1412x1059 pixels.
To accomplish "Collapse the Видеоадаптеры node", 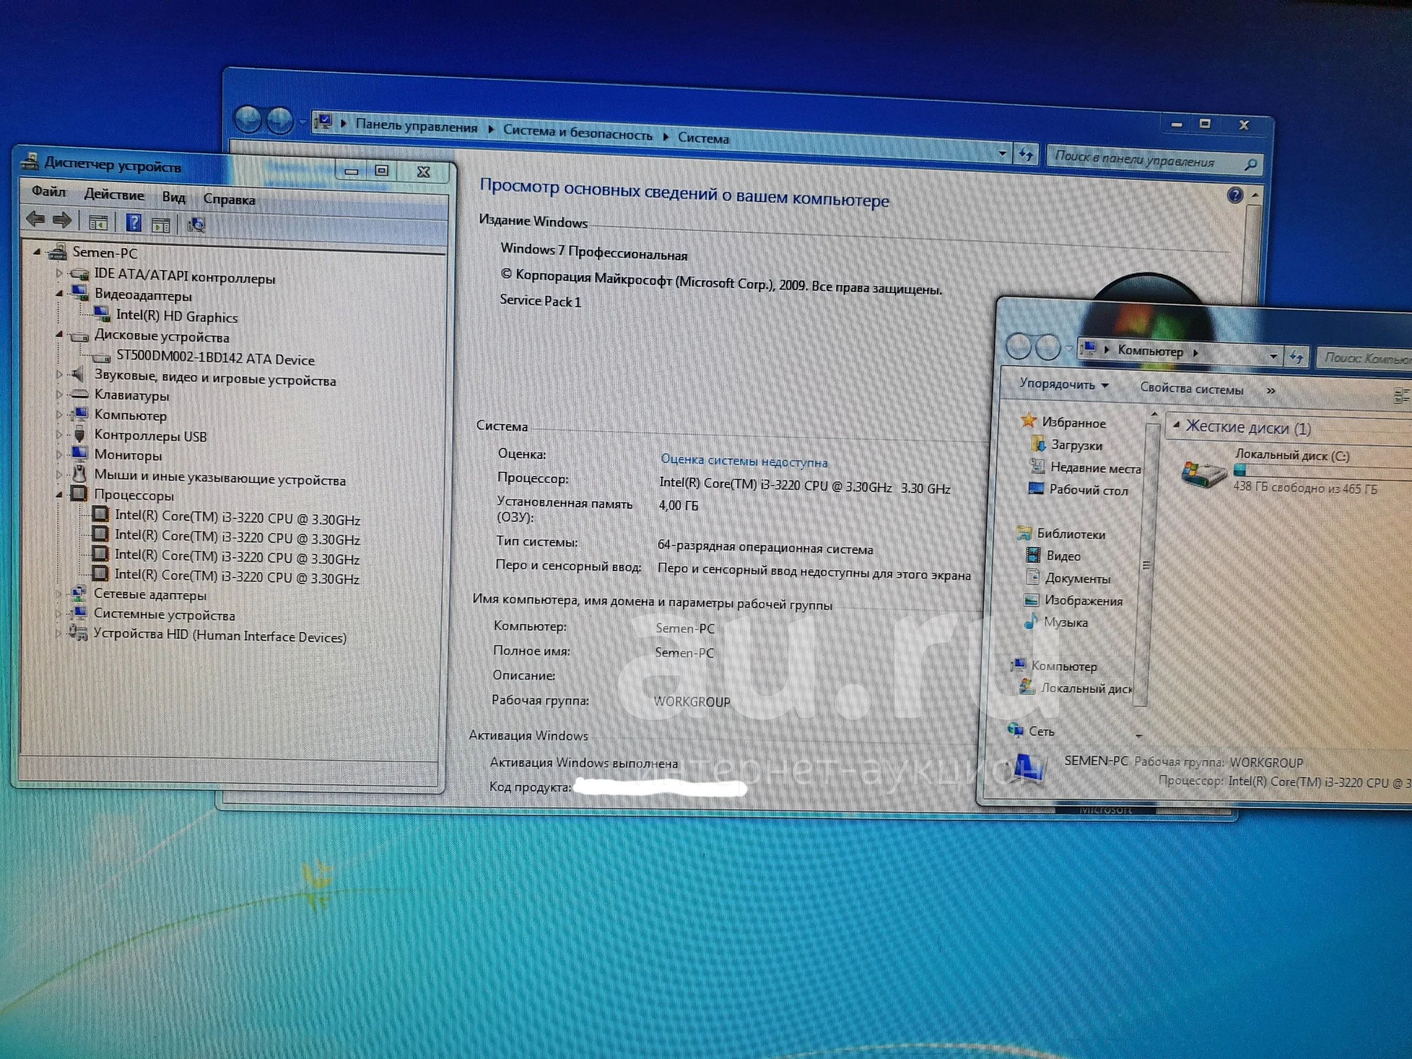I will pyautogui.click(x=60, y=293).
